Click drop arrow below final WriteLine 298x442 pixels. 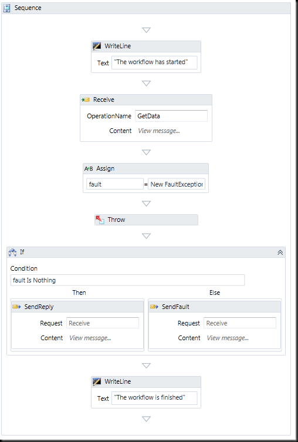coord(146,419)
